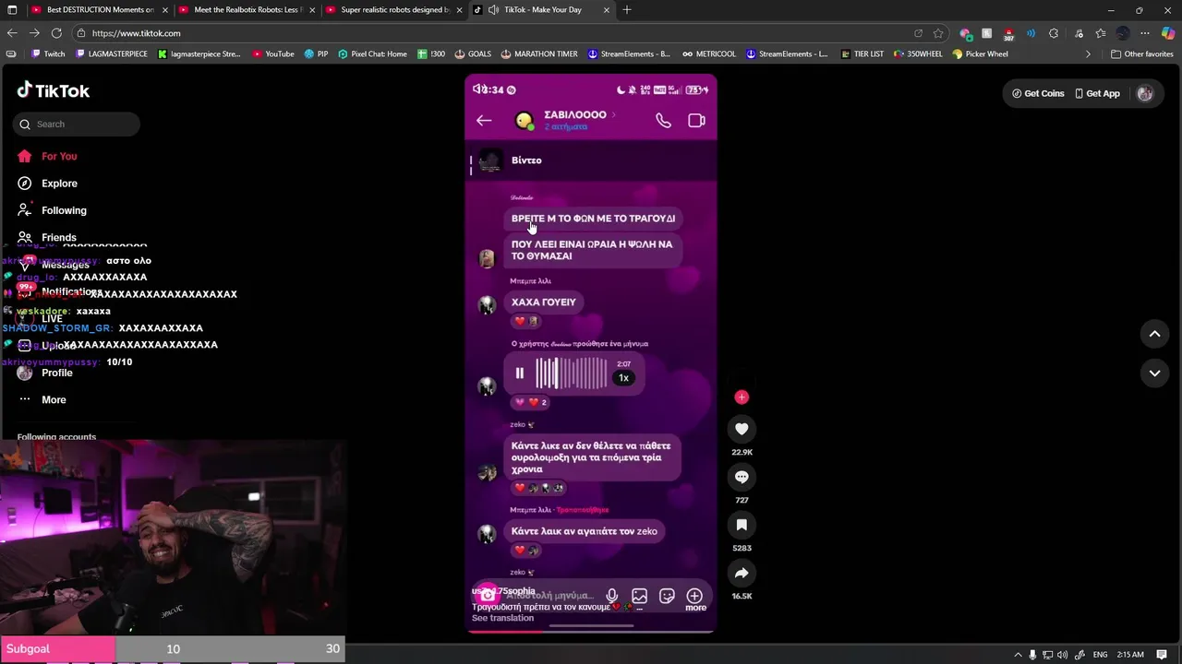This screenshot has height=664, width=1182.
Task: Click the browser back button
Action: [x=12, y=33]
